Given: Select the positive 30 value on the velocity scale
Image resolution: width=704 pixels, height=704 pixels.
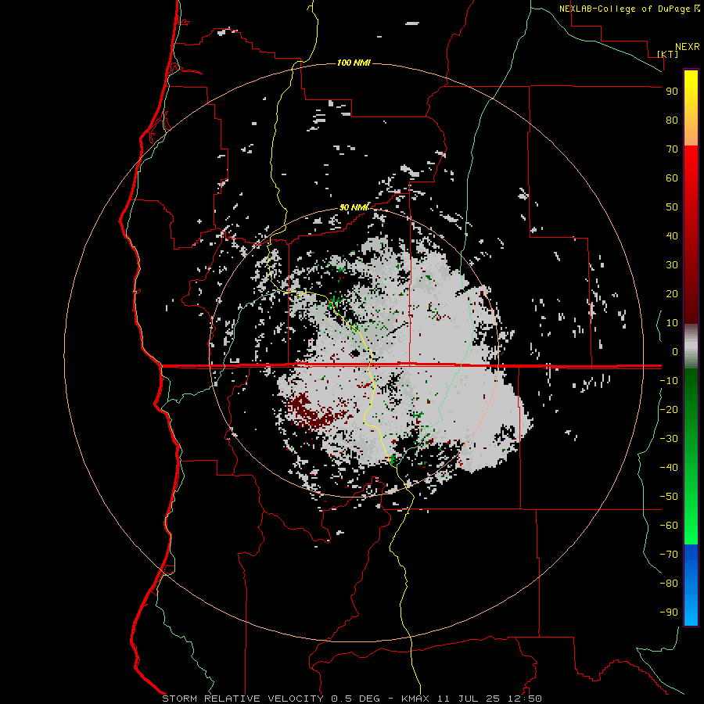Looking at the screenshot, I should [x=672, y=265].
